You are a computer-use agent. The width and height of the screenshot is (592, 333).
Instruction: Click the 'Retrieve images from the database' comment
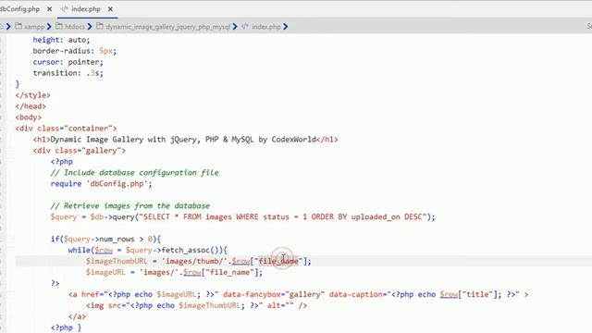pos(130,206)
